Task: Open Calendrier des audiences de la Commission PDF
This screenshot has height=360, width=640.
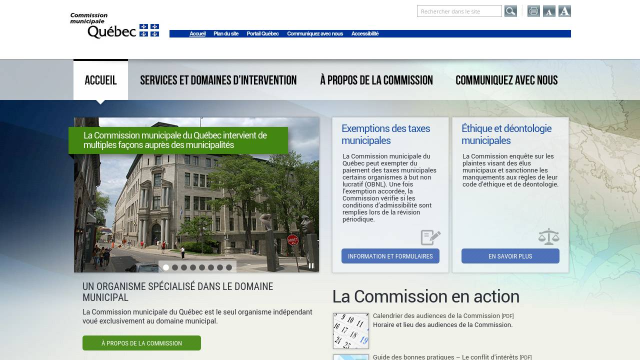Action: point(443,316)
